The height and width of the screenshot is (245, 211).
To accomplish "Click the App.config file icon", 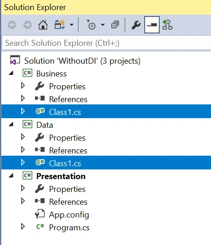I will point(40,214).
